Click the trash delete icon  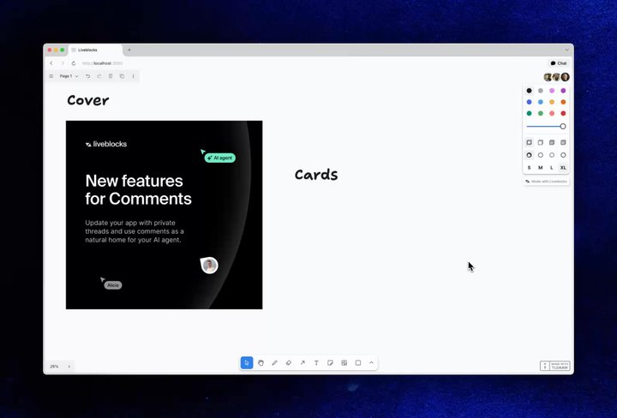(111, 76)
